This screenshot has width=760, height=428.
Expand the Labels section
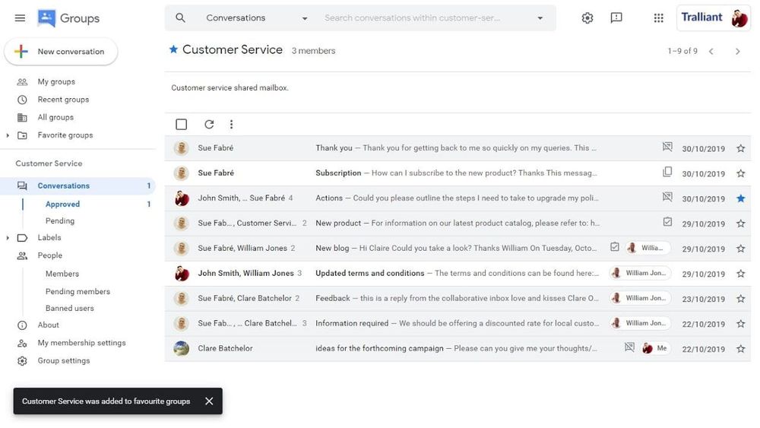pyautogui.click(x=8, y=238)
